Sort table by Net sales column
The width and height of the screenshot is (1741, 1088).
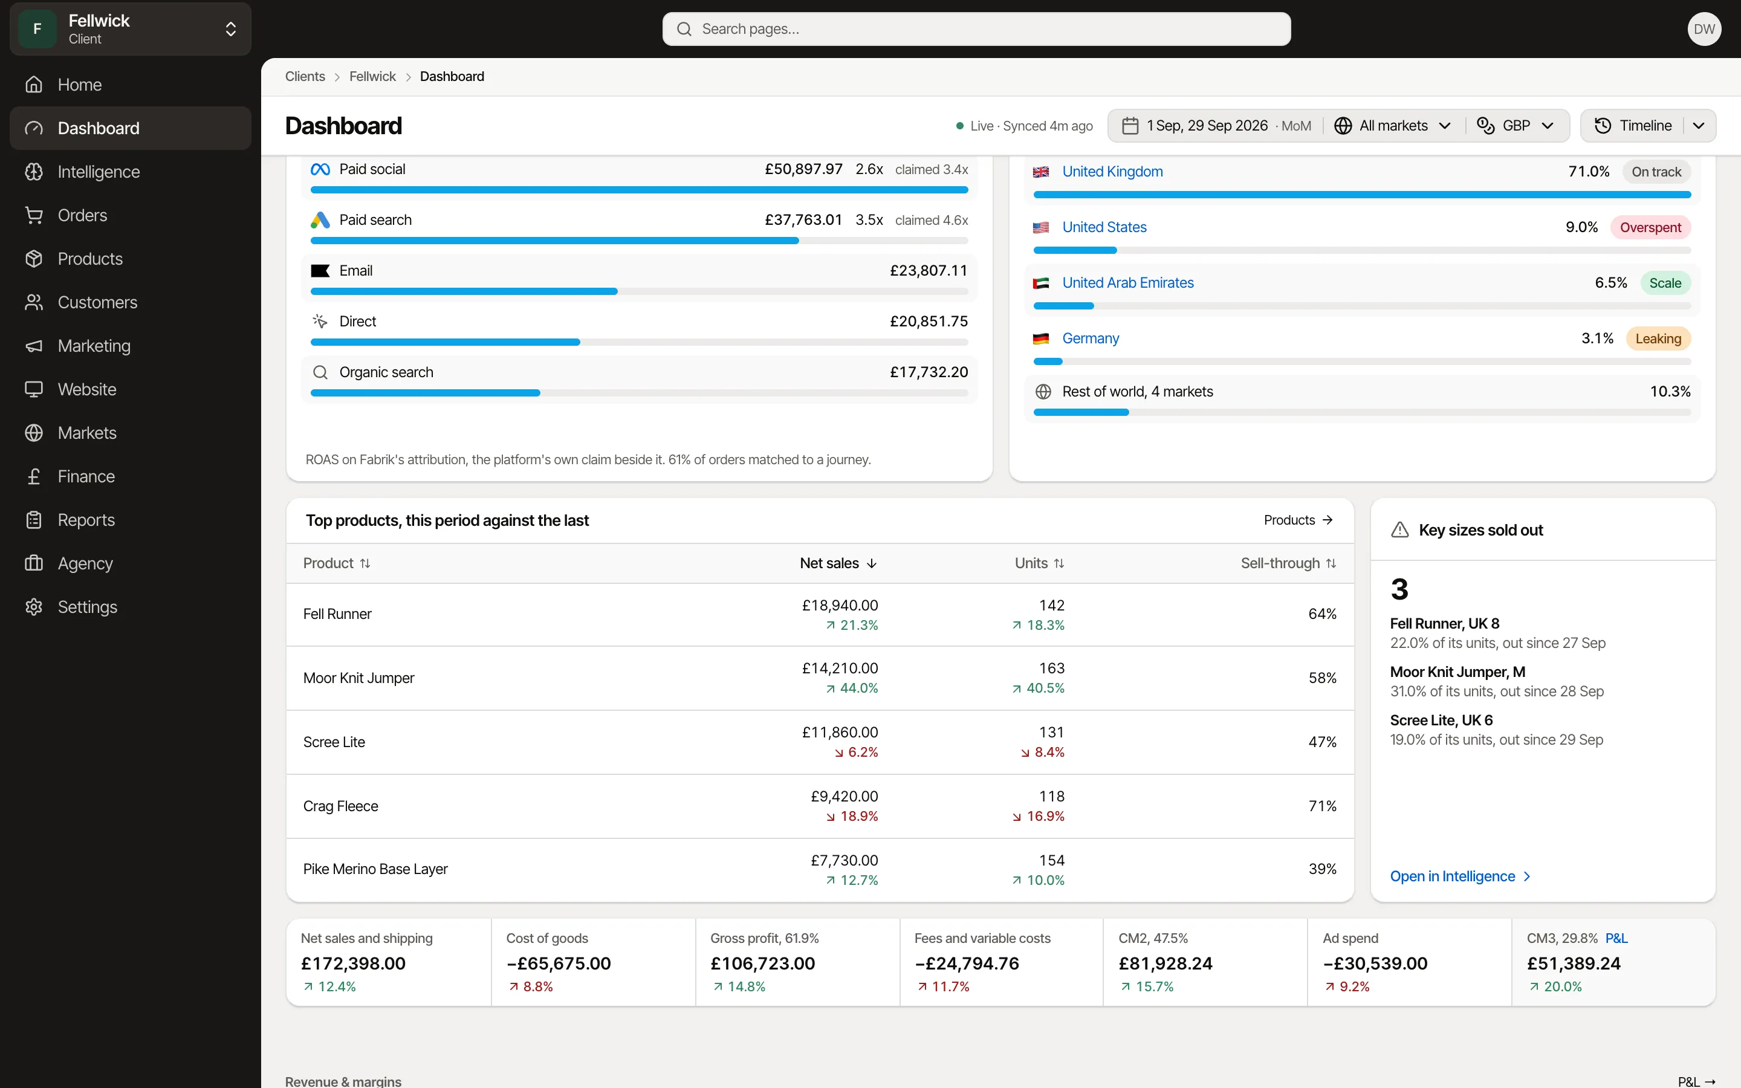point(838,563)
